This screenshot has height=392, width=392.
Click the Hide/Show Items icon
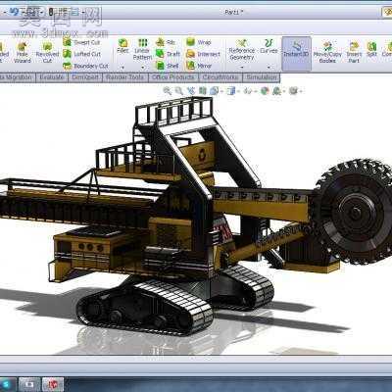point(247,90)
